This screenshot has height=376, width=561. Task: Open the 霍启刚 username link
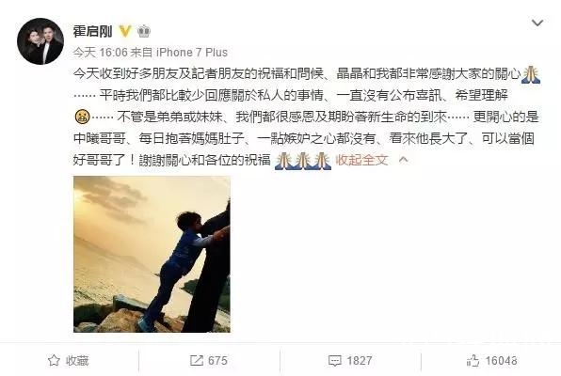(x=92, y=31)
